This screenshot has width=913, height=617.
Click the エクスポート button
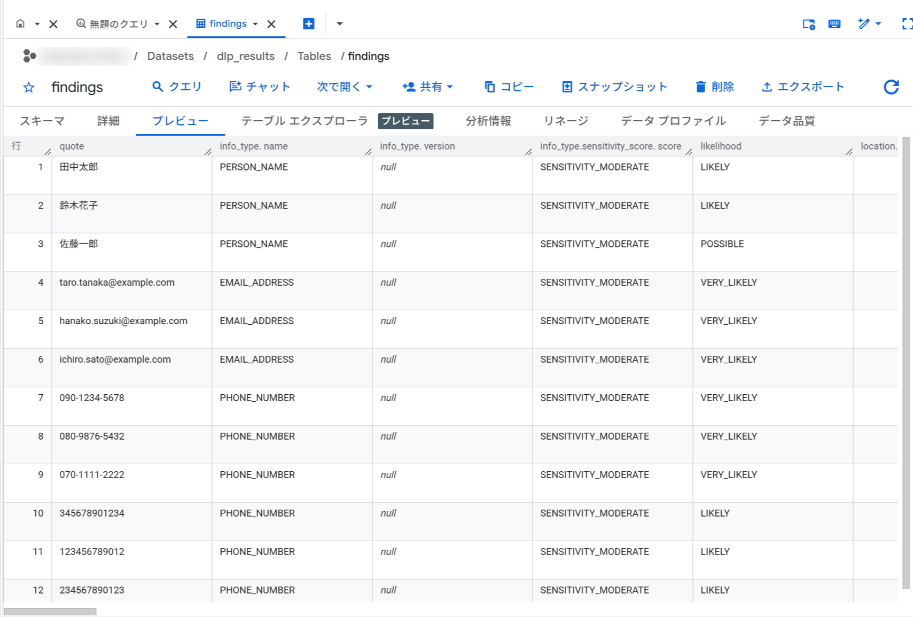pyautogui.click(x=802, y=87)
